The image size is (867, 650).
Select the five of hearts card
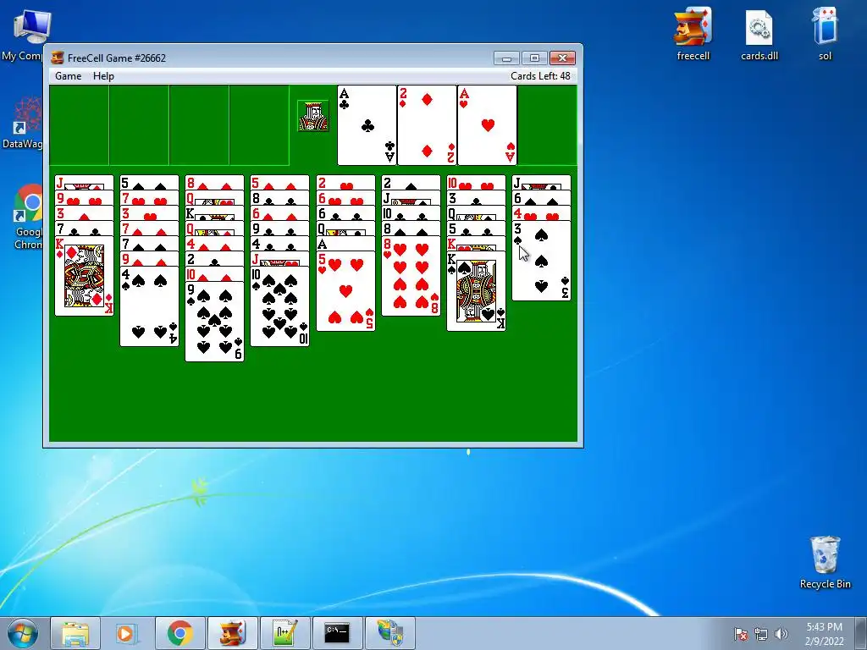(x=345, y=291)
